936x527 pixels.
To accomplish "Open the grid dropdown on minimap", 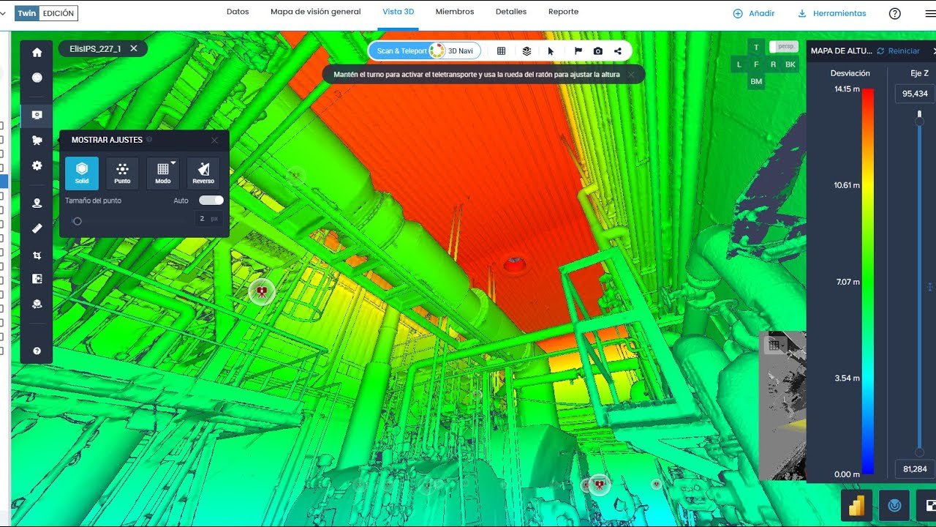I will click(x=774, y=345).
